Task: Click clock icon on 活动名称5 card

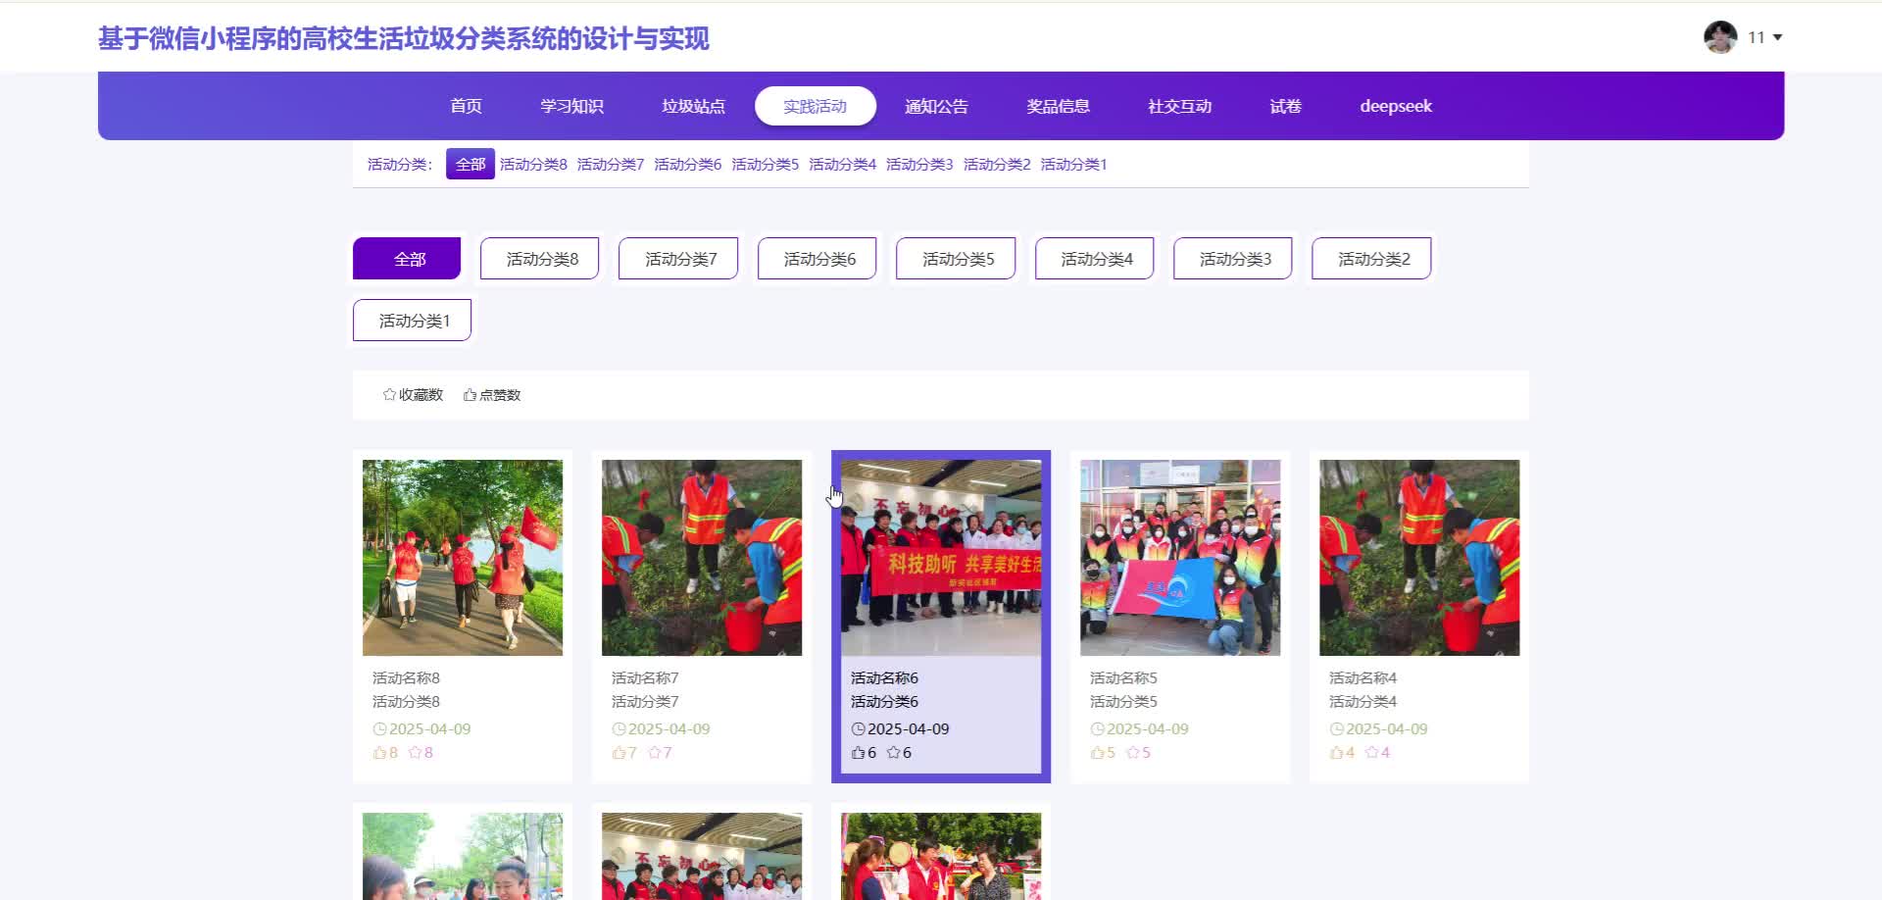Action: tap(1097, 729)
